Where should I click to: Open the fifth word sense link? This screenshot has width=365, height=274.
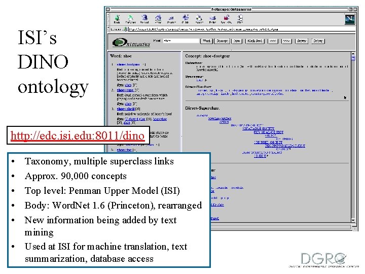coord(124,150)
